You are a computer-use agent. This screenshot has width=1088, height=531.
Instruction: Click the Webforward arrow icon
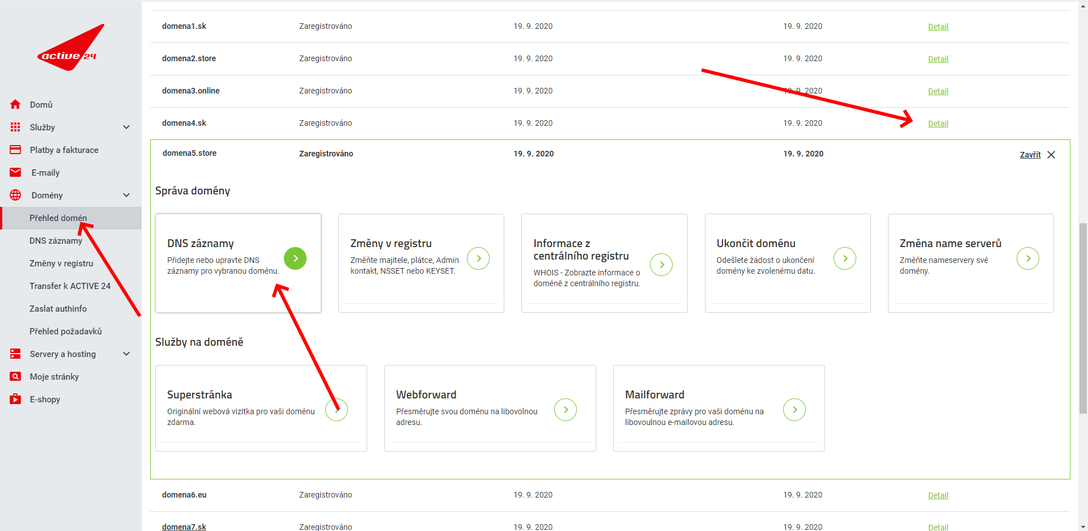565,410
